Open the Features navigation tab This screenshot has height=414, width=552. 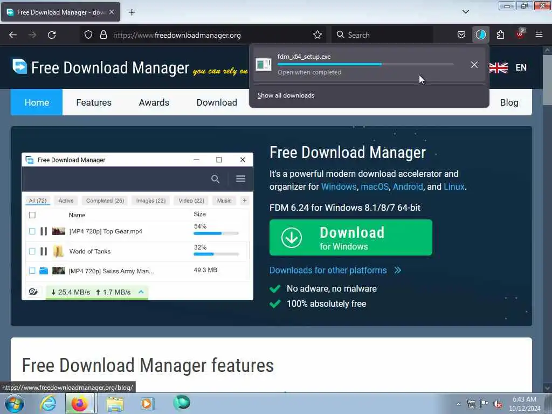(94, 102)
